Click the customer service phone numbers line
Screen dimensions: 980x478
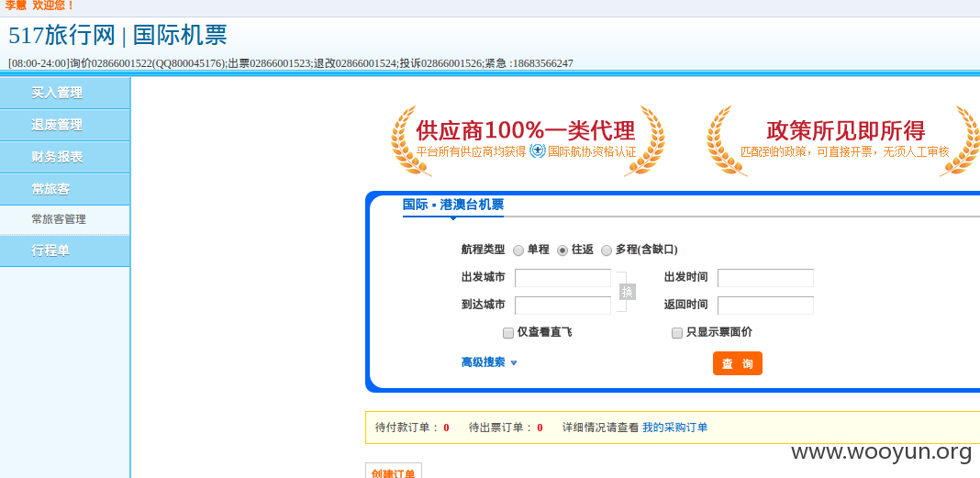click(x=291, y=63)
